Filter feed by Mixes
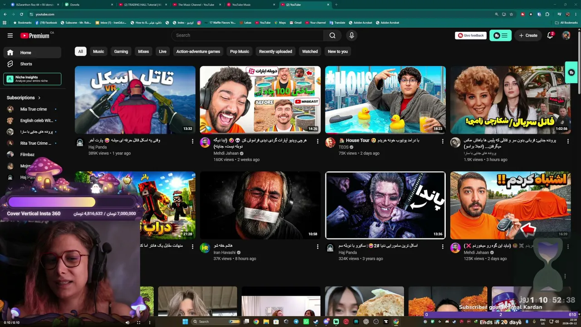This screenshot has height=327, width=581. click(x=143, y=51)
